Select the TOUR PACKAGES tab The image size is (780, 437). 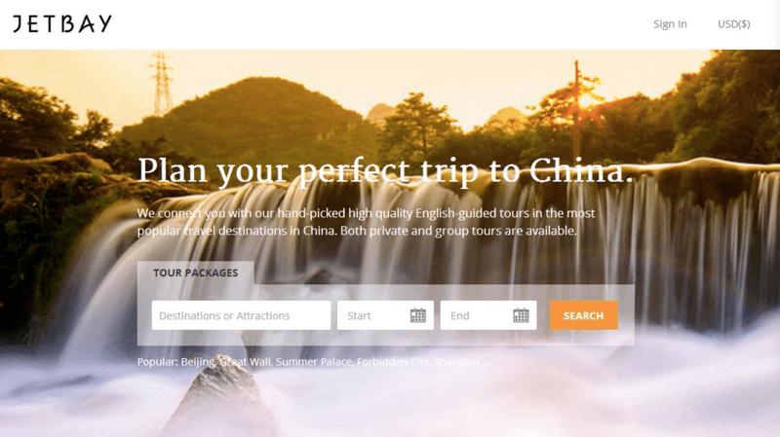tap(196, 273)
